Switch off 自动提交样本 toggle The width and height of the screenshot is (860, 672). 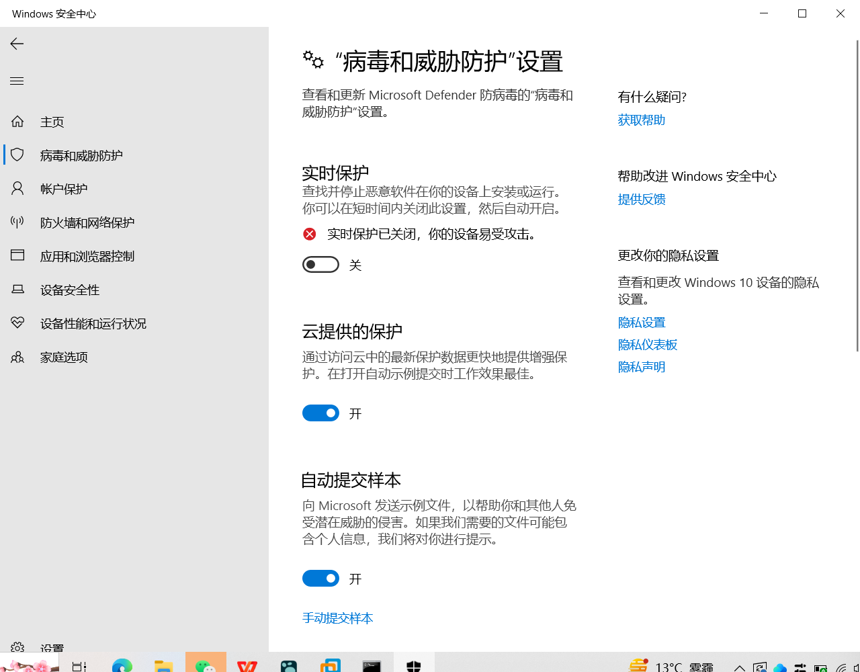click(320, 579)
